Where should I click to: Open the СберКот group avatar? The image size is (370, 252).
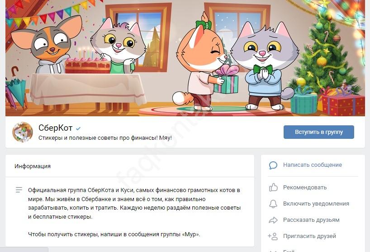23,132
